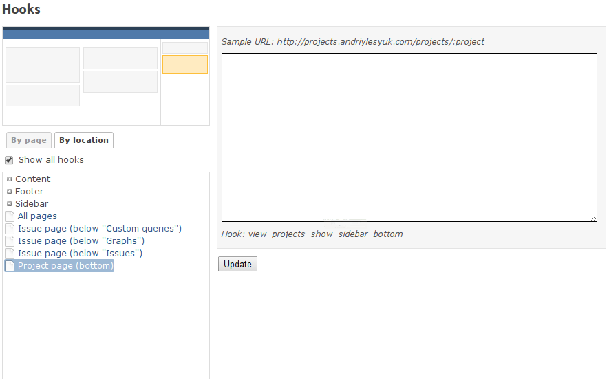This screenshot has width=609, height=382.
Task: Focus the hook content text area
Action: pos(409,137)
